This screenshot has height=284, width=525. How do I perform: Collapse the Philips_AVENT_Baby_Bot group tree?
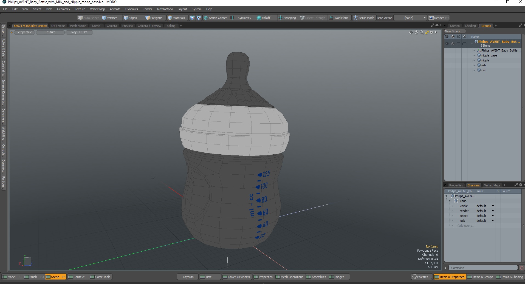click(472, 44)
